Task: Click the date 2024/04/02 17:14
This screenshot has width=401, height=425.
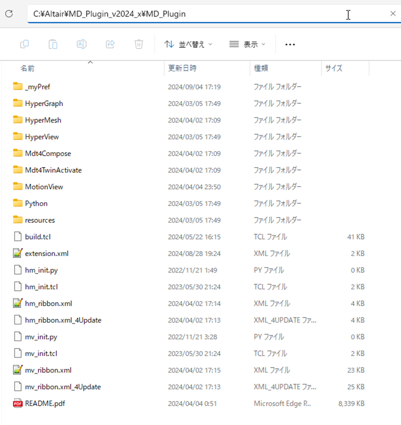Action: pyautogui.click(x=194, y=304)
